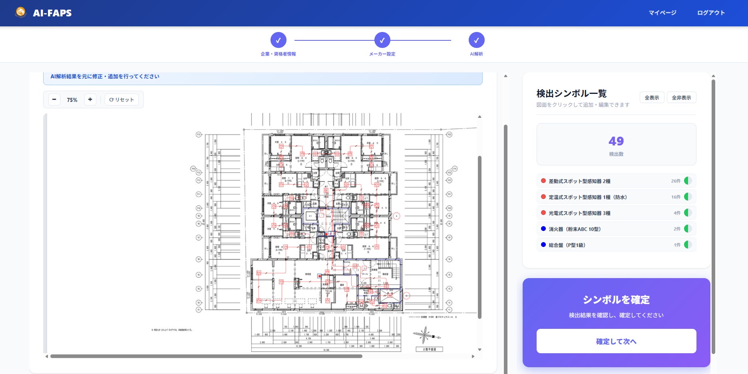Click the 全非表示 button

click(681, 97)
